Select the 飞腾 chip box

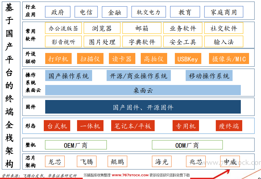86,161
